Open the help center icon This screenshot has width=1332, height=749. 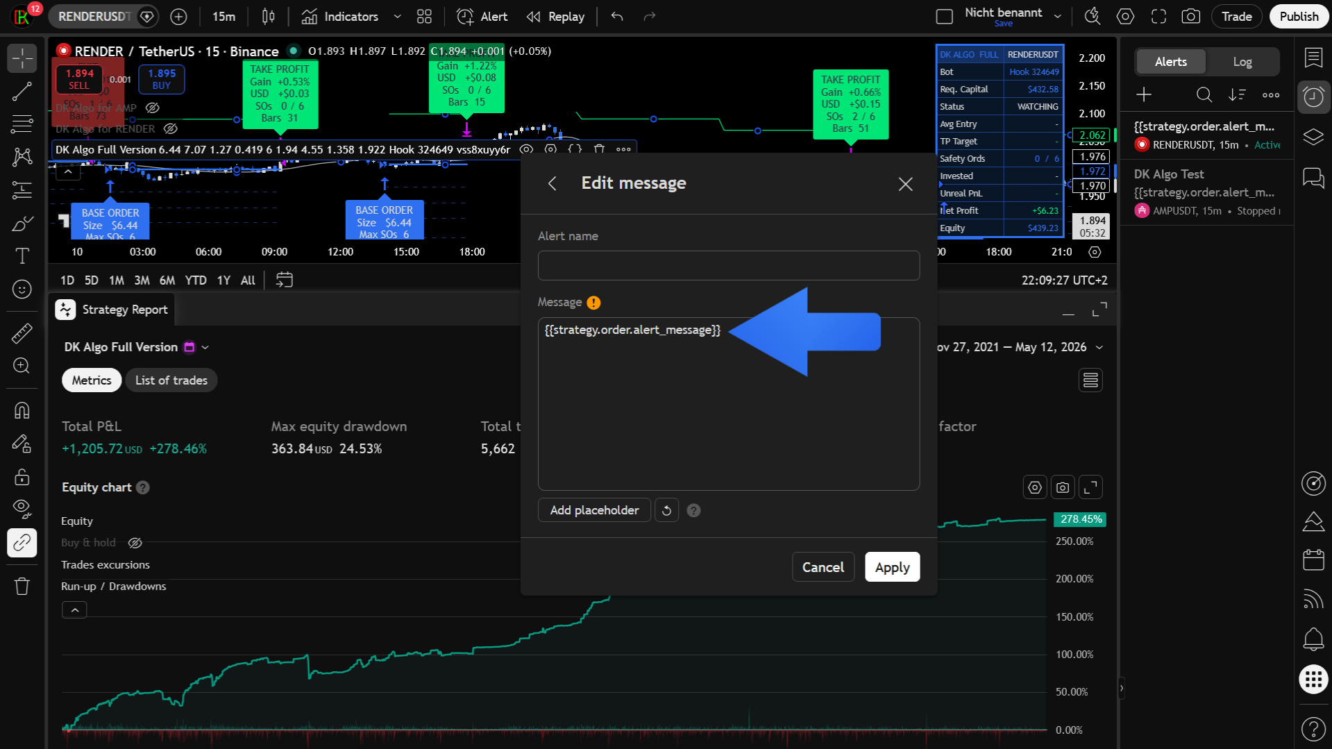(x=1313, y=729)
